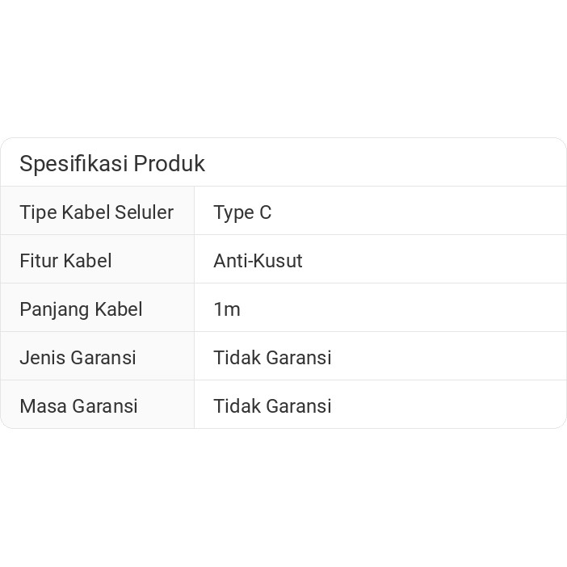Click the Type C value
567x567 pixels.
click(x=242, y=212)
